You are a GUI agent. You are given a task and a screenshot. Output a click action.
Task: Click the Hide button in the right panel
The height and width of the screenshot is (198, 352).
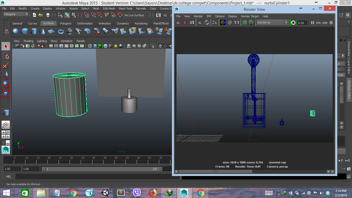(340, 75)
